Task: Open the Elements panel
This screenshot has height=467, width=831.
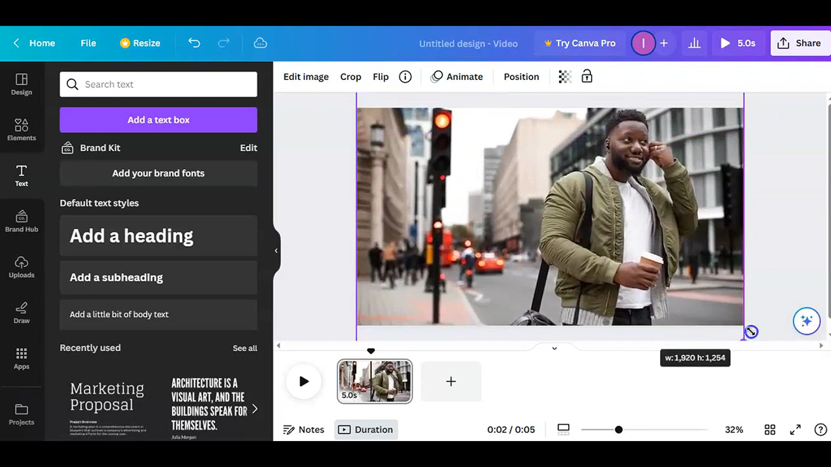Action: [x=21, y=130]
